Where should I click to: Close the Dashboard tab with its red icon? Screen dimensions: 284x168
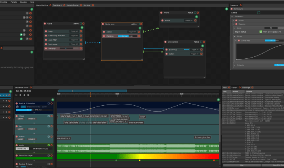tap(64, 6)
